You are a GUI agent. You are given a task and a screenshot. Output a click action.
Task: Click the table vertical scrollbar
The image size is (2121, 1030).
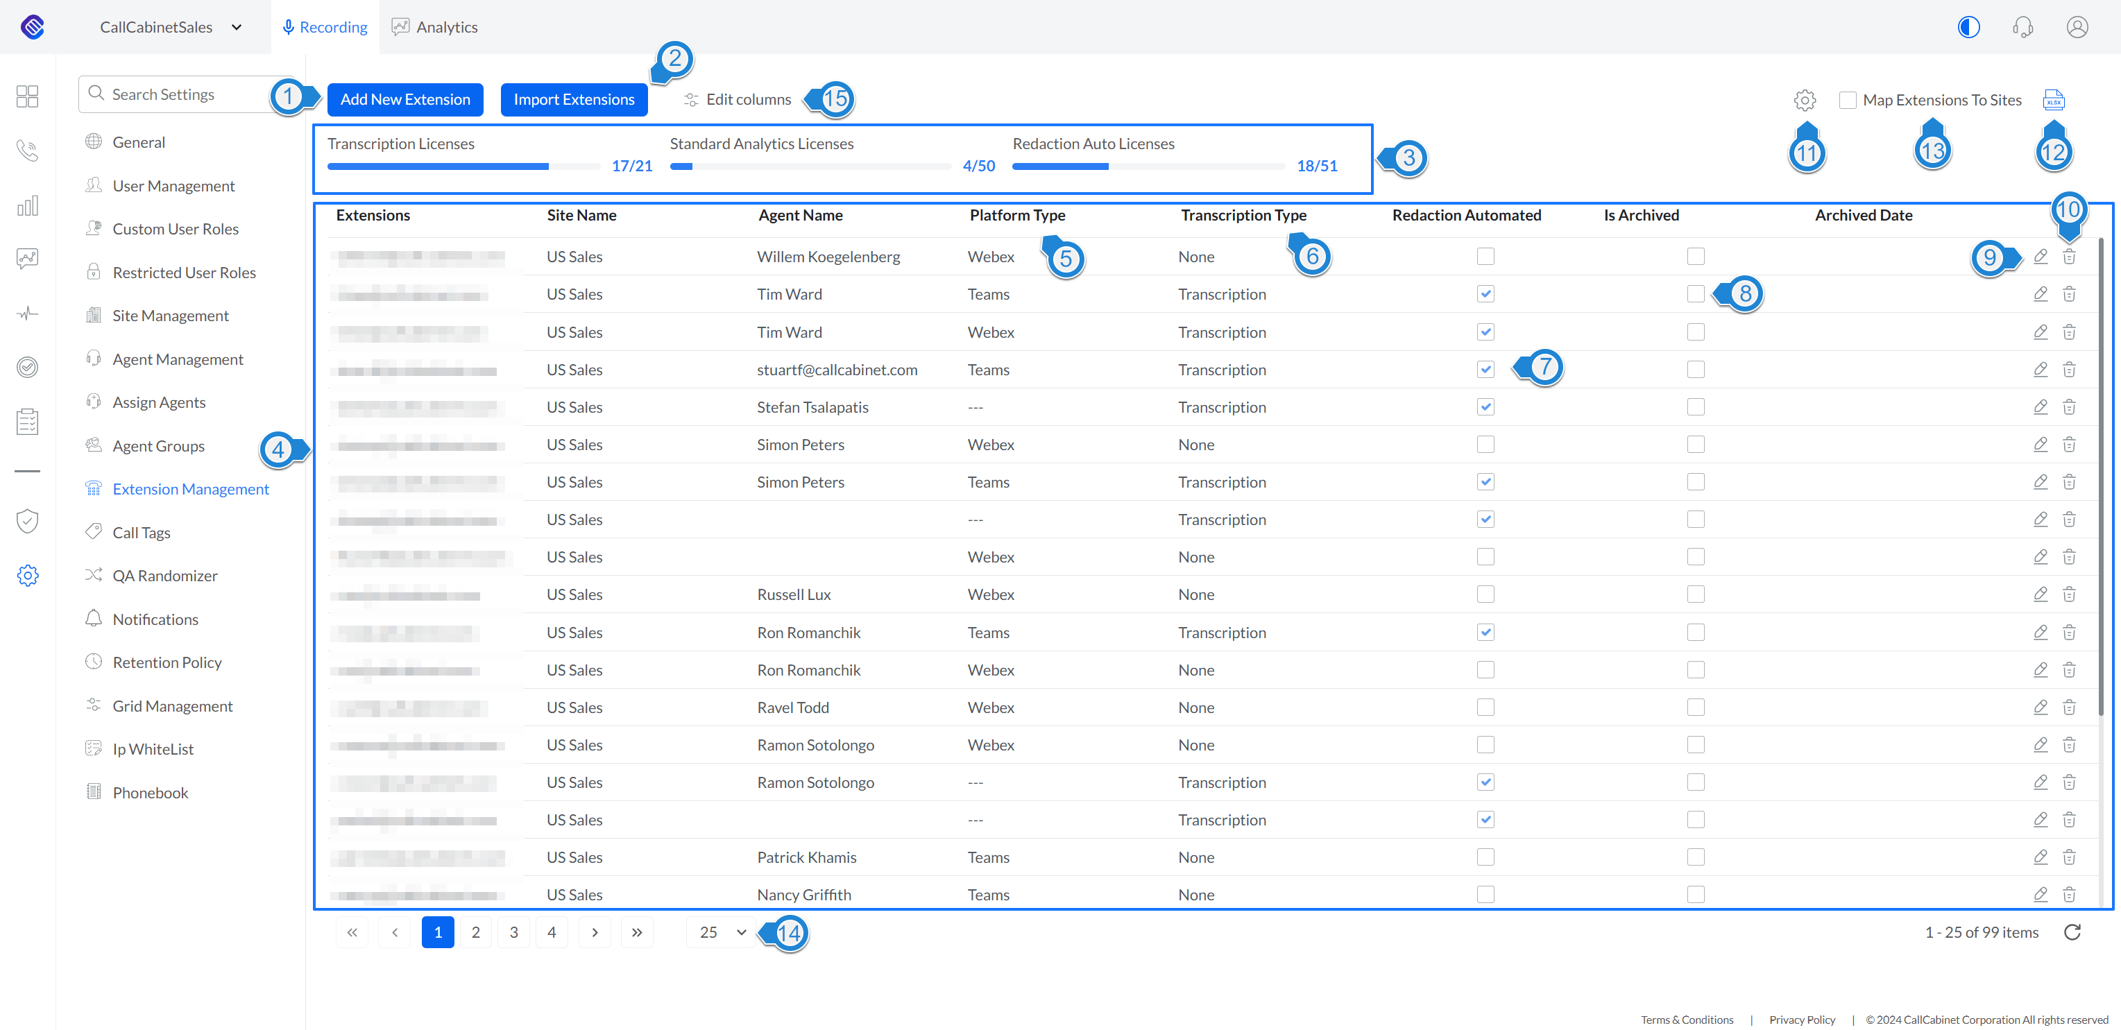point(2100,477)
